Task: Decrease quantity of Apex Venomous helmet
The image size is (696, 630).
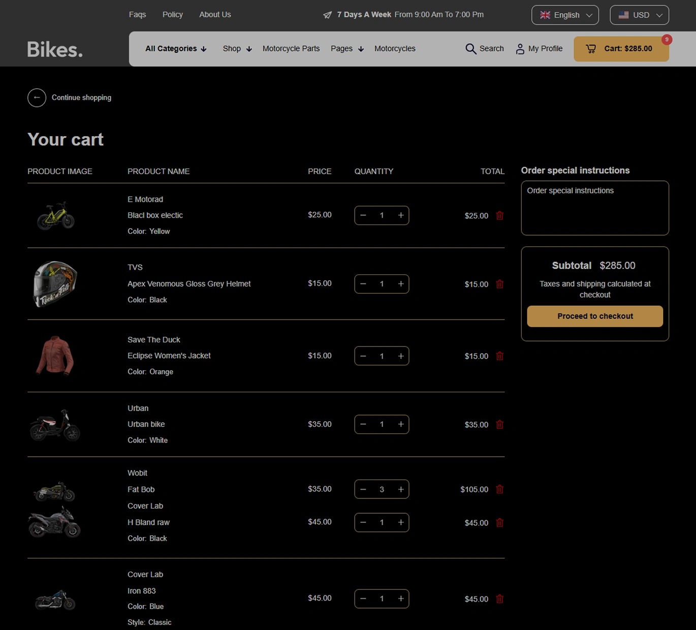Action: point(363,284)
